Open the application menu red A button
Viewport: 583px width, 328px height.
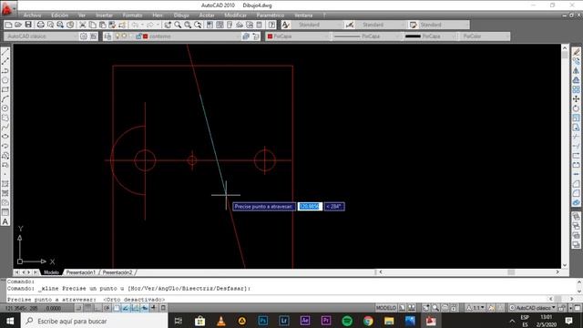[8, 8]
